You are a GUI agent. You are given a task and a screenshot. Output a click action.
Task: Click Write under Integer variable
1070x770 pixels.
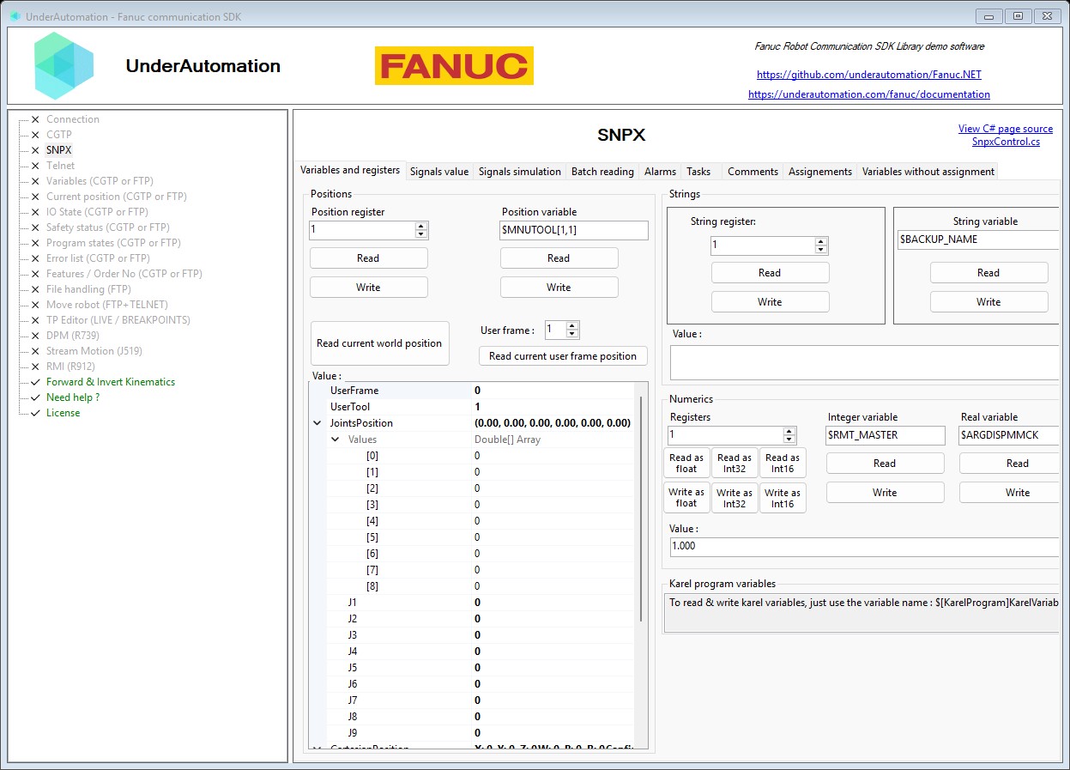pyautogui.click(x=885, y=493)
